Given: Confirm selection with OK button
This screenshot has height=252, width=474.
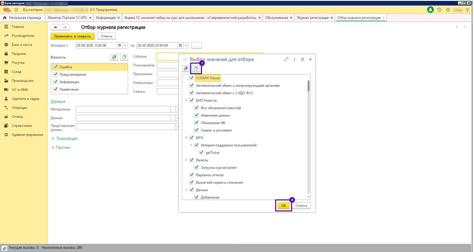Looking at the screenshot, I should pyautogui.click(x=283, y=206).
